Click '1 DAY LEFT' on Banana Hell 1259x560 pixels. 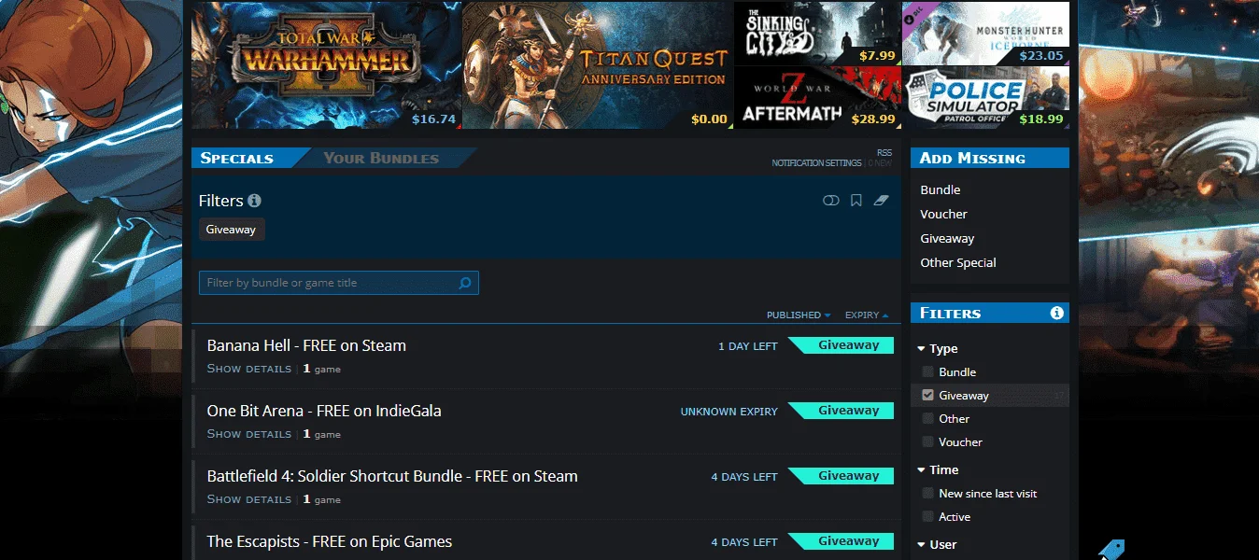[x=747, y=346]
